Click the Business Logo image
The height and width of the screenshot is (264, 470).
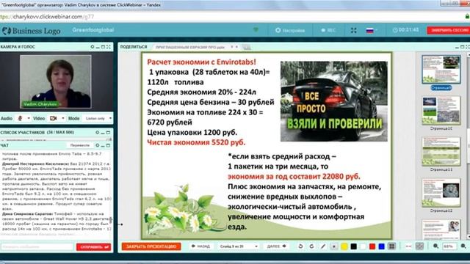(31, 31)
